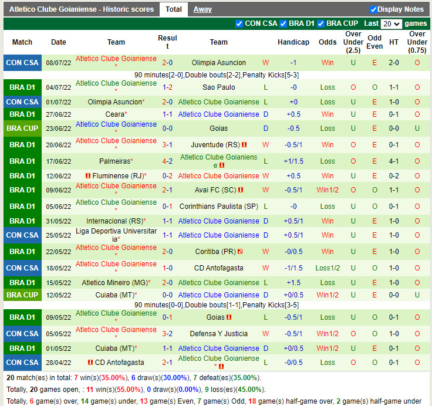This screenshot has width=432, height=406.
Task: Click Goias team name in 23/06/22 row
Action: (219, 128)
